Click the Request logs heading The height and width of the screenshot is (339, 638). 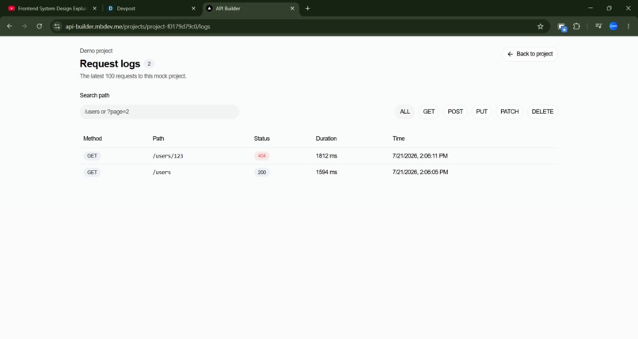pos(110,63)
